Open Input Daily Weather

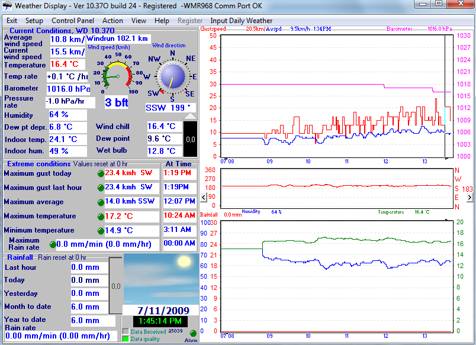pyautogui.click(x=242, y=20)
